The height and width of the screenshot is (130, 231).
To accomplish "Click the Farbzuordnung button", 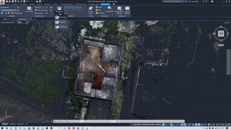I will pos(41,10).
